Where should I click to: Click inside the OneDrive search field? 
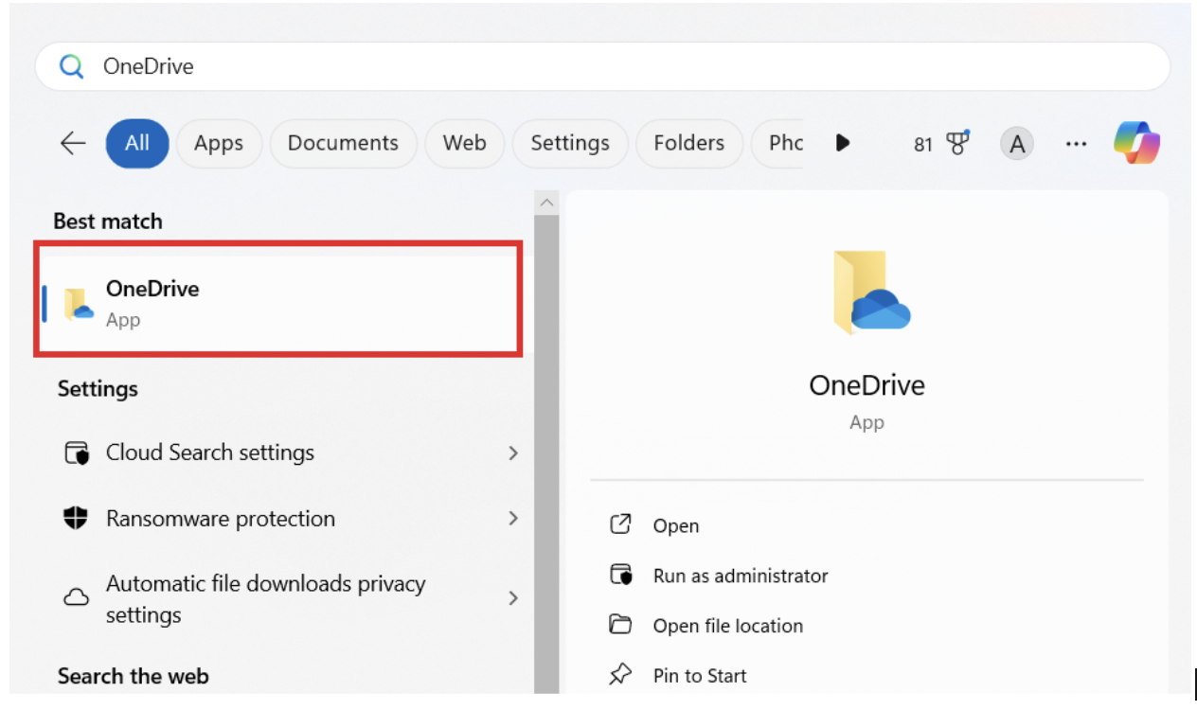379,66
